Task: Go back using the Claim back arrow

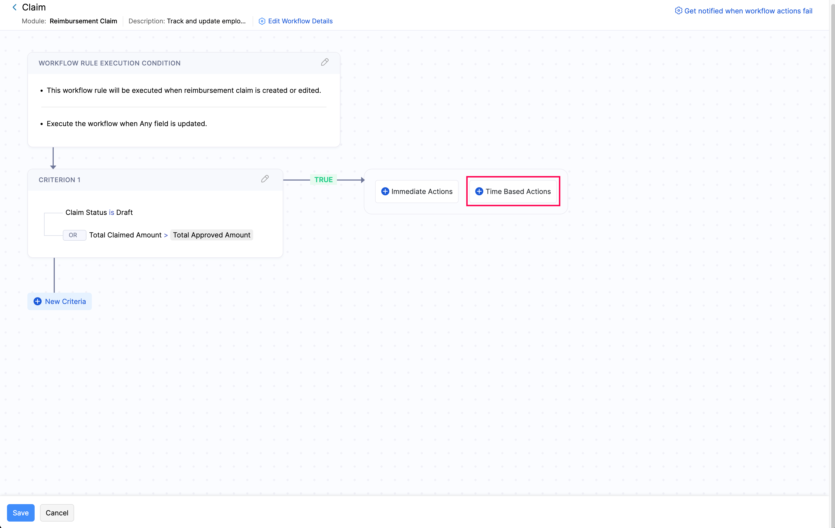Action: pyautogui.click(x=14, y=7)
